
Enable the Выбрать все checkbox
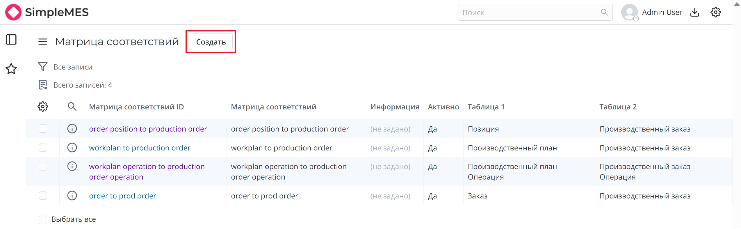[43, 219]
